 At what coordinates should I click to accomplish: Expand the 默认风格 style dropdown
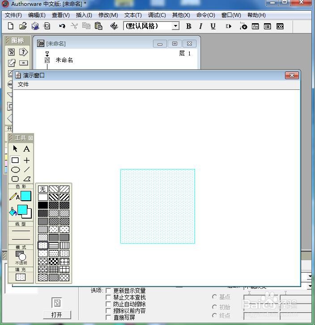click(175, 26)
